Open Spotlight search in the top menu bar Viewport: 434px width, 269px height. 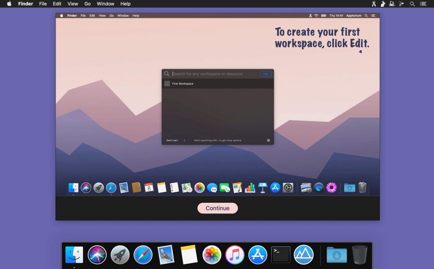click(412, 4)
